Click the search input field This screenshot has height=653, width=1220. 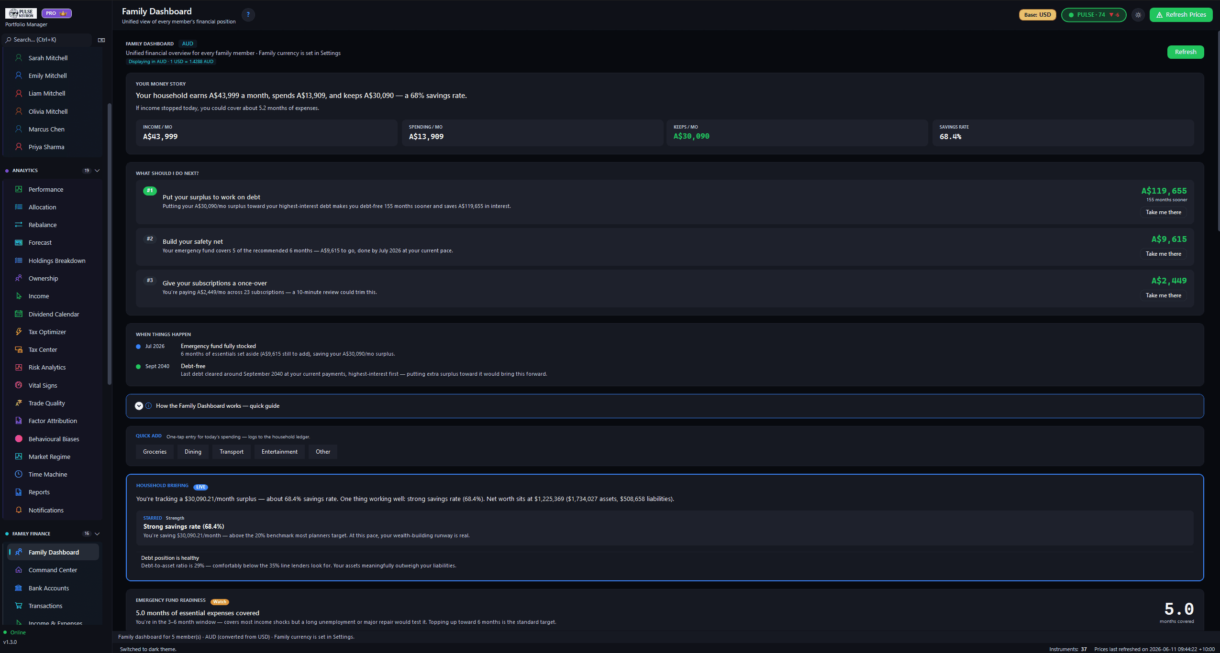click(x=47, y=40)
